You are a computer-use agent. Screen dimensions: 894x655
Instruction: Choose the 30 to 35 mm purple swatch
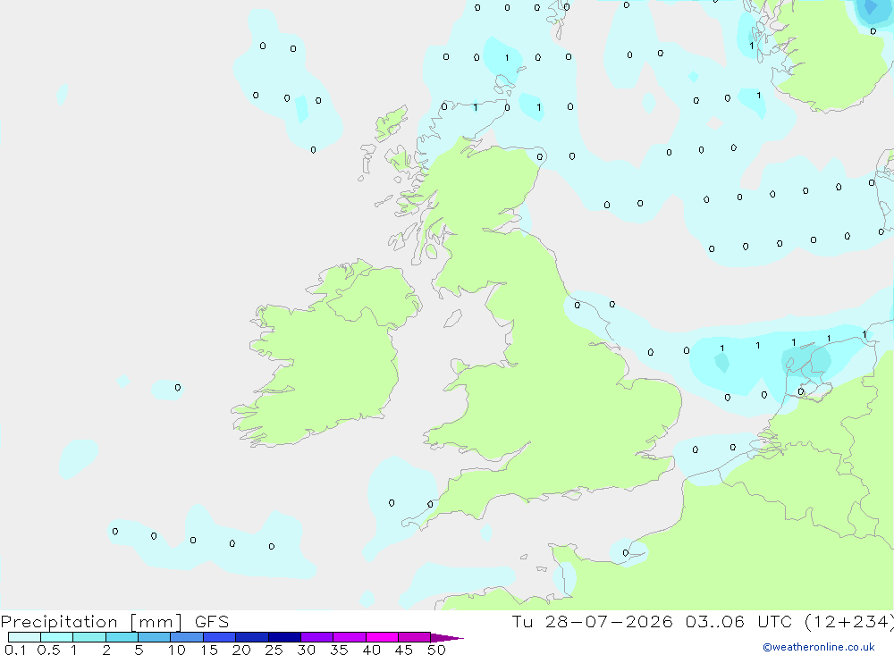(x=317, y=637)
